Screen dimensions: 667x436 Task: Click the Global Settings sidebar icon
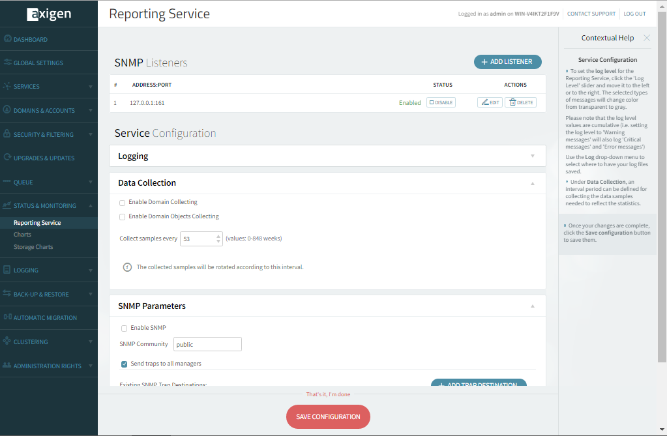[x=7, y=63]
